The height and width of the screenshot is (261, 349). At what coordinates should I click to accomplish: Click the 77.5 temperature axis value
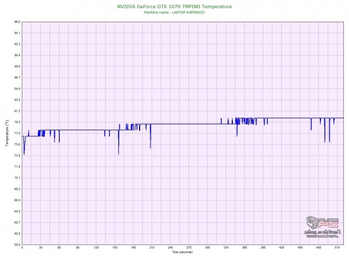pyautogui.click(x=17, y=133)
